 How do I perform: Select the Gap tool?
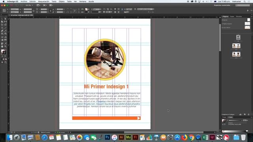click(x=5, y=22)
